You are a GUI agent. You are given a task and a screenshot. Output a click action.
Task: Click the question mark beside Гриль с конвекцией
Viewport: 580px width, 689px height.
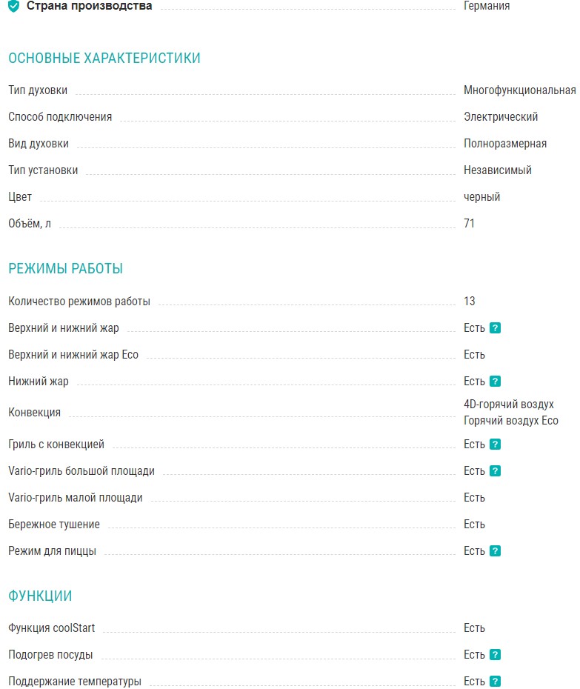[496, 445]
